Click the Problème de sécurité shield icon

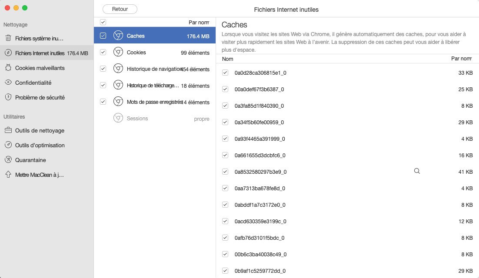pyautogui.click(x=8, y=97)
